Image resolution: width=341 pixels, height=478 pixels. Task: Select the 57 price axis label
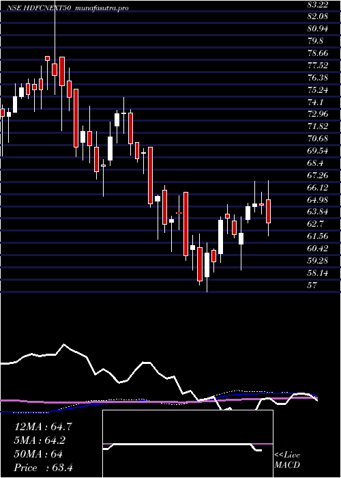312,285
